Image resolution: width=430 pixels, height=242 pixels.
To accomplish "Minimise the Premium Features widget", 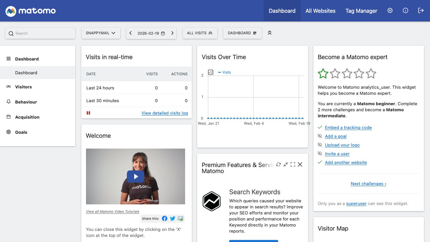I will click(x=286, y=164).
